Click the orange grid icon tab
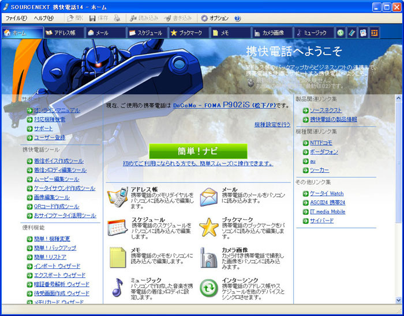Viewport: 404px width, 316px height. coord(375,33)
